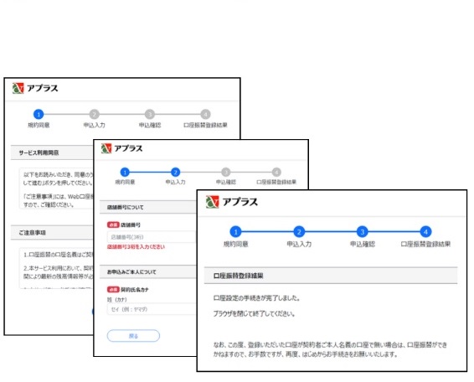Select step 4 circle in the back window
The width and height of the screenshot is (474, 382).
(205, 114)
